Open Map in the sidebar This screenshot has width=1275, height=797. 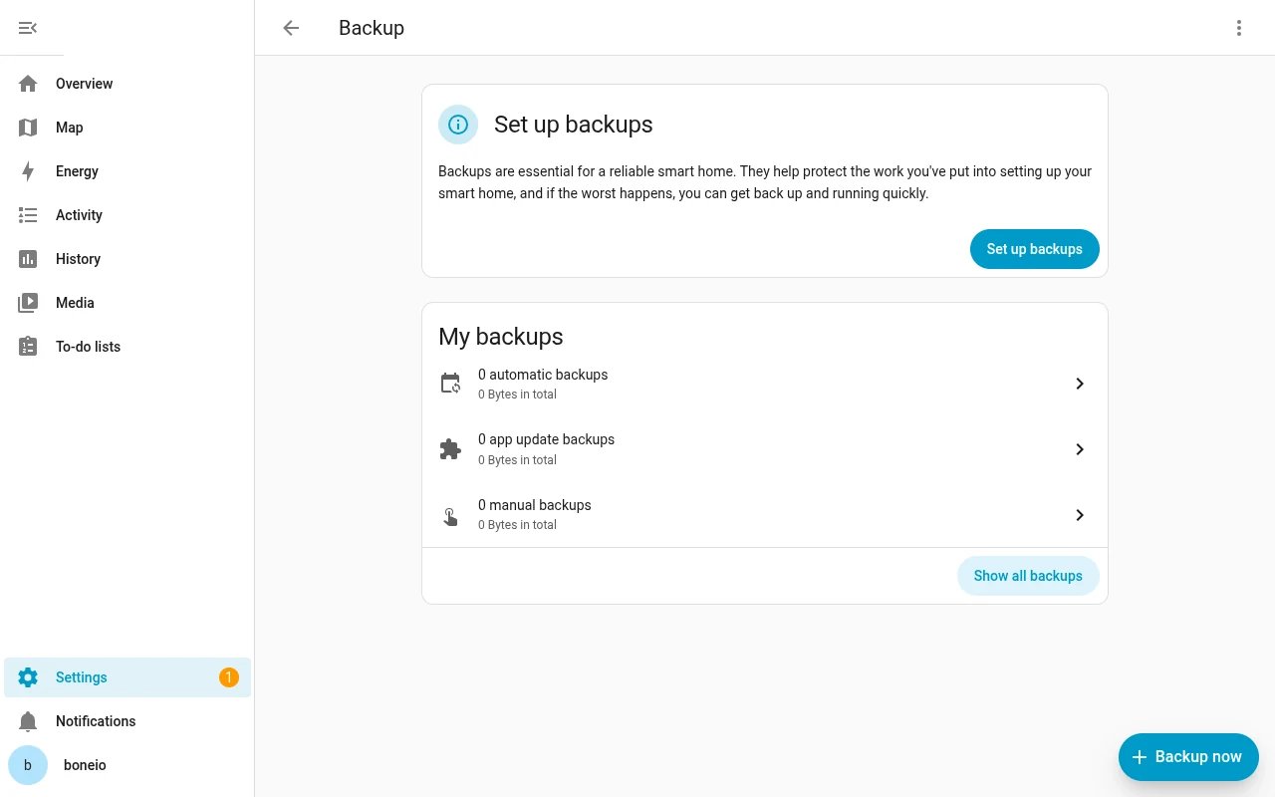coord(127,128)
